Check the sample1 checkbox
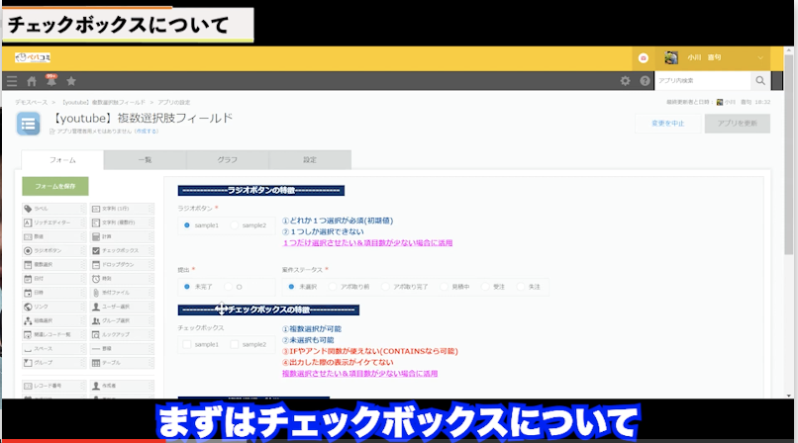 (187, 344)
